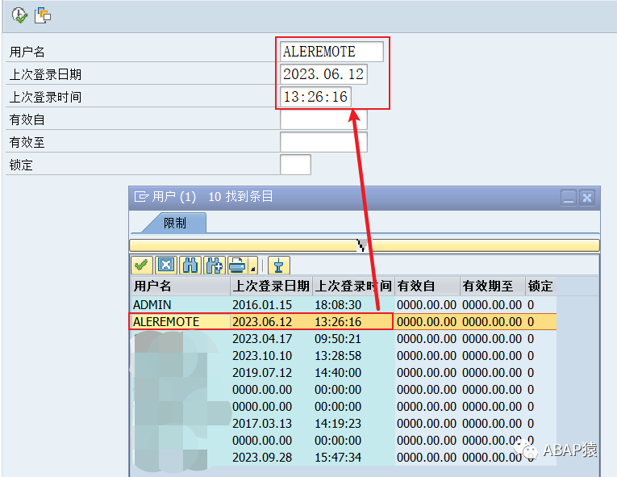Click the date cell 2016.01.15
This screenshot has width=617, height=477.
[262, 305]
